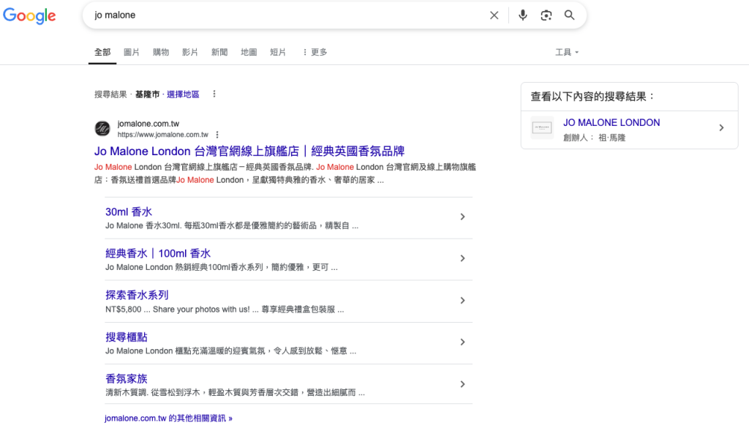Submit search with the magnifying glass icon
The width and height of the screenshot is (749, 431).
(569, 15)
